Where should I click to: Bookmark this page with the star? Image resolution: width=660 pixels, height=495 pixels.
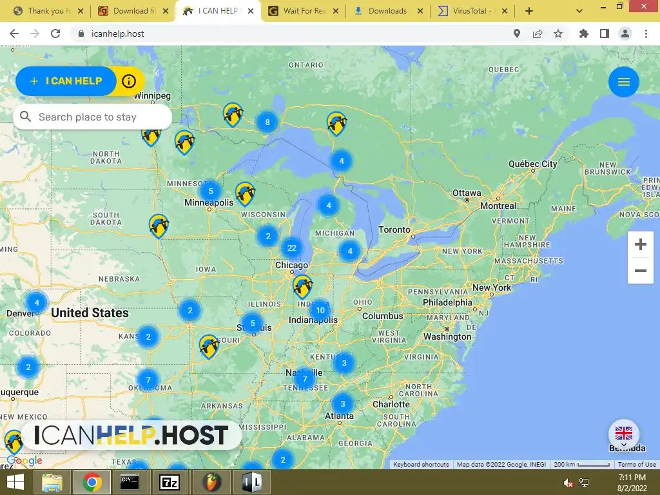(x=558, y=34)
